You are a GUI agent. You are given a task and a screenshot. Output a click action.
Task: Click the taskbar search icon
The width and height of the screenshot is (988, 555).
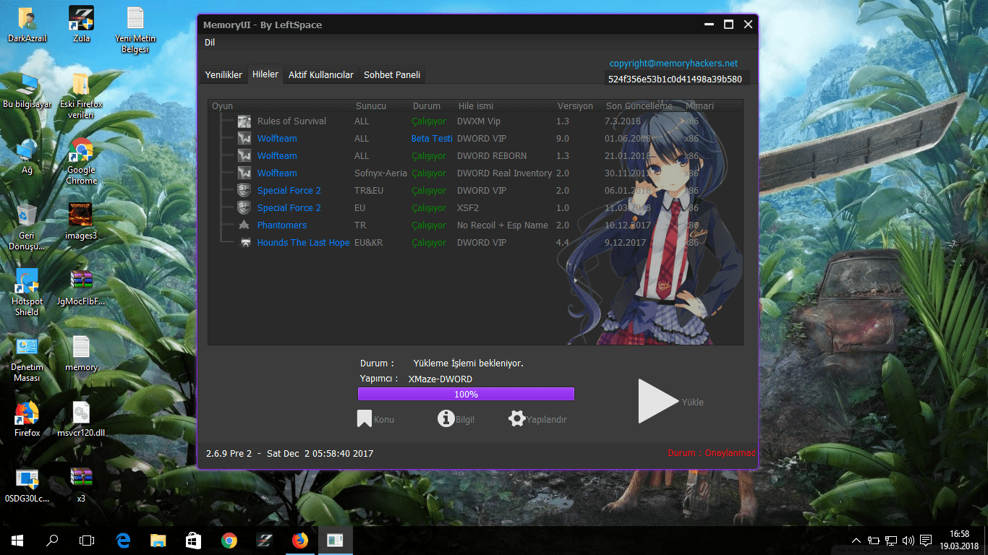point(52,540)
